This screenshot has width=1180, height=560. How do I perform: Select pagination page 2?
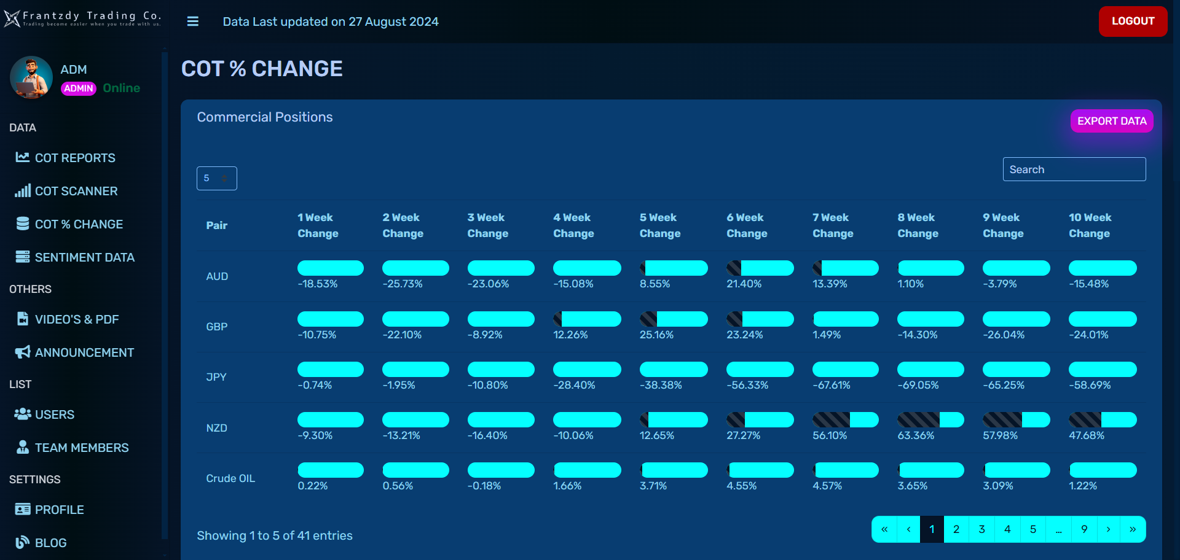(956, 529)
